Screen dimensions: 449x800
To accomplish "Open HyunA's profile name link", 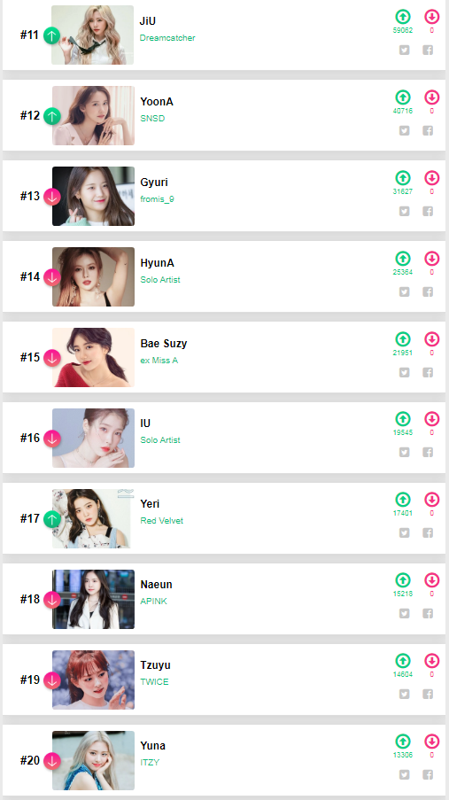I will (x=157, y=263).
